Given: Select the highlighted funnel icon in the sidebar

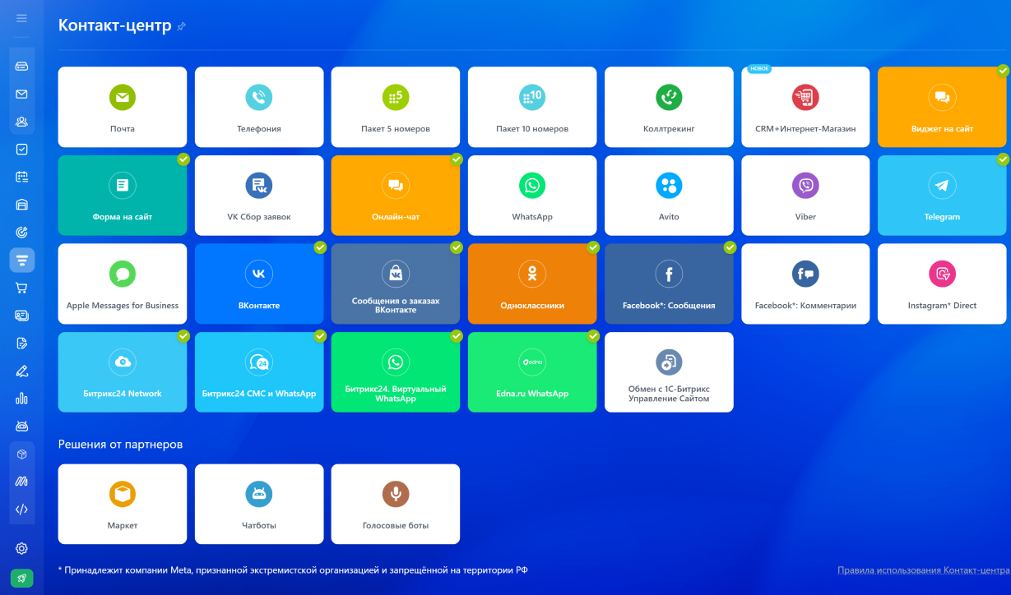Looking at the screenshot, I should (x=21, y=261).
